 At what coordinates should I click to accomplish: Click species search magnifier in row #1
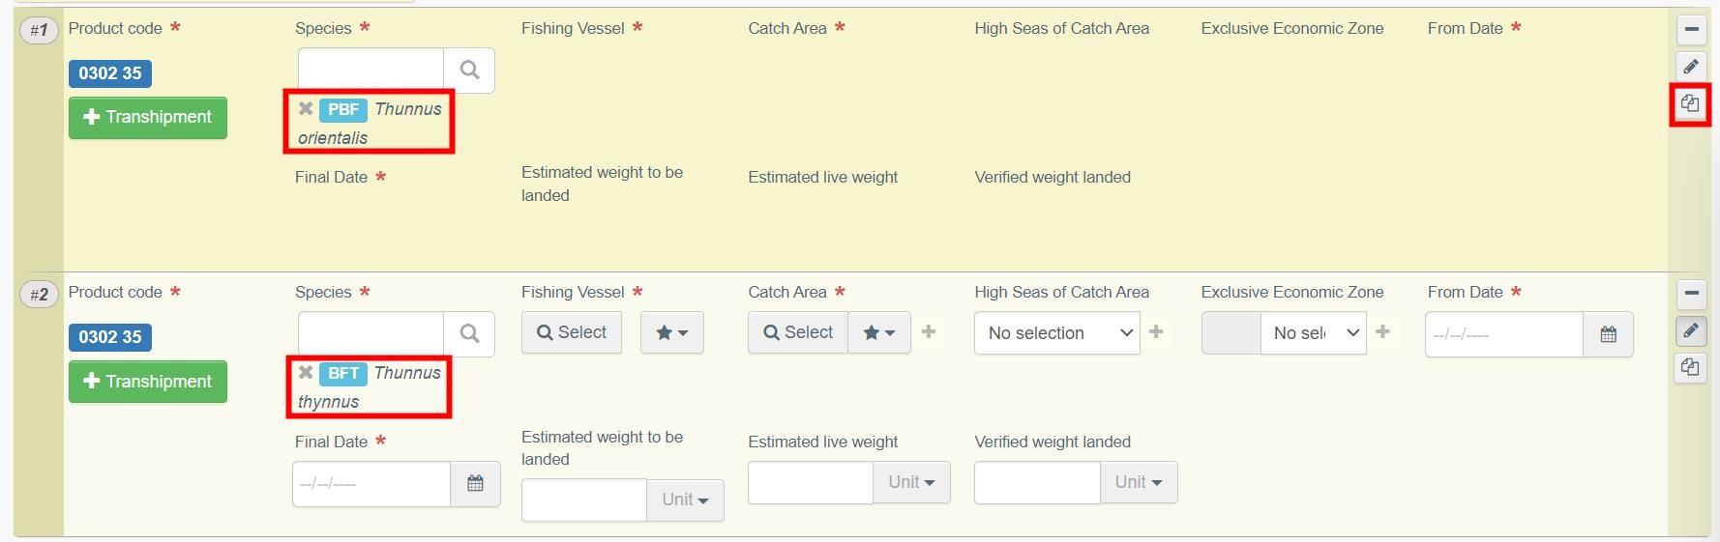(x=469, y=70)
